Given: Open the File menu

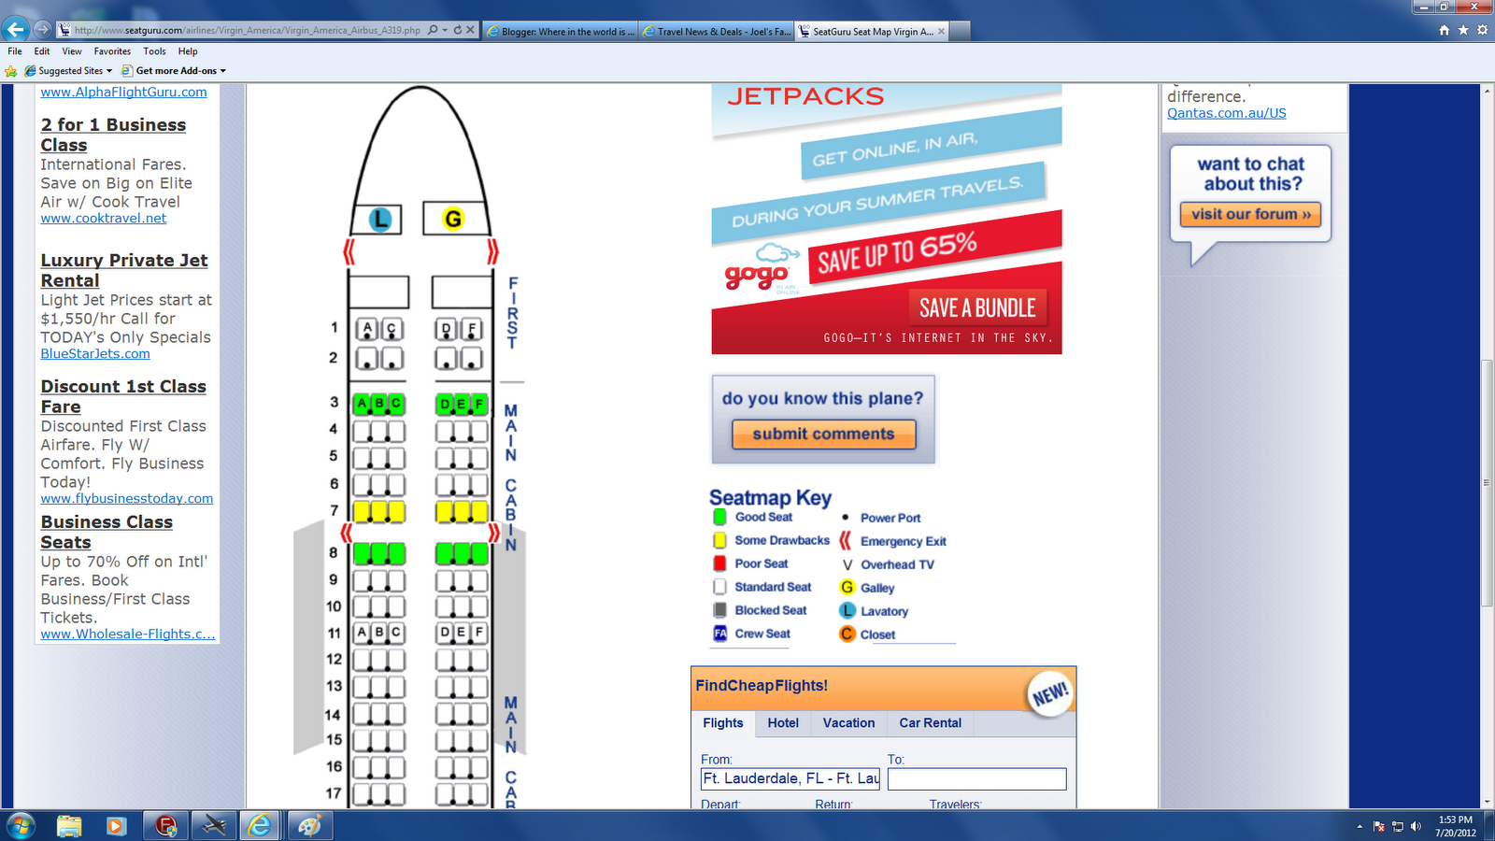Looking at the screenshot, I should coord(15,51).
